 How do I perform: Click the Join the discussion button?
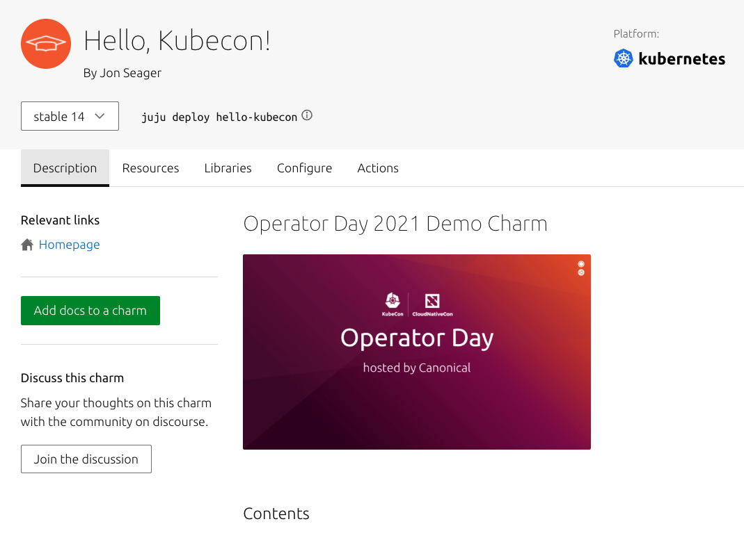tap(86, 459)
